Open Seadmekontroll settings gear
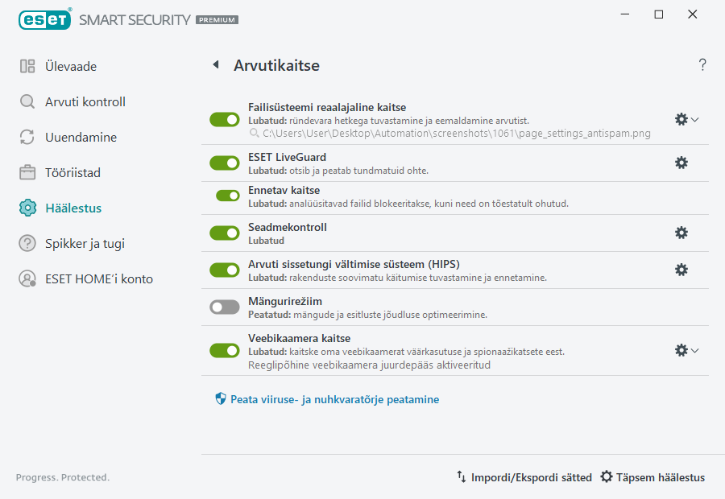 click(681, 233)
